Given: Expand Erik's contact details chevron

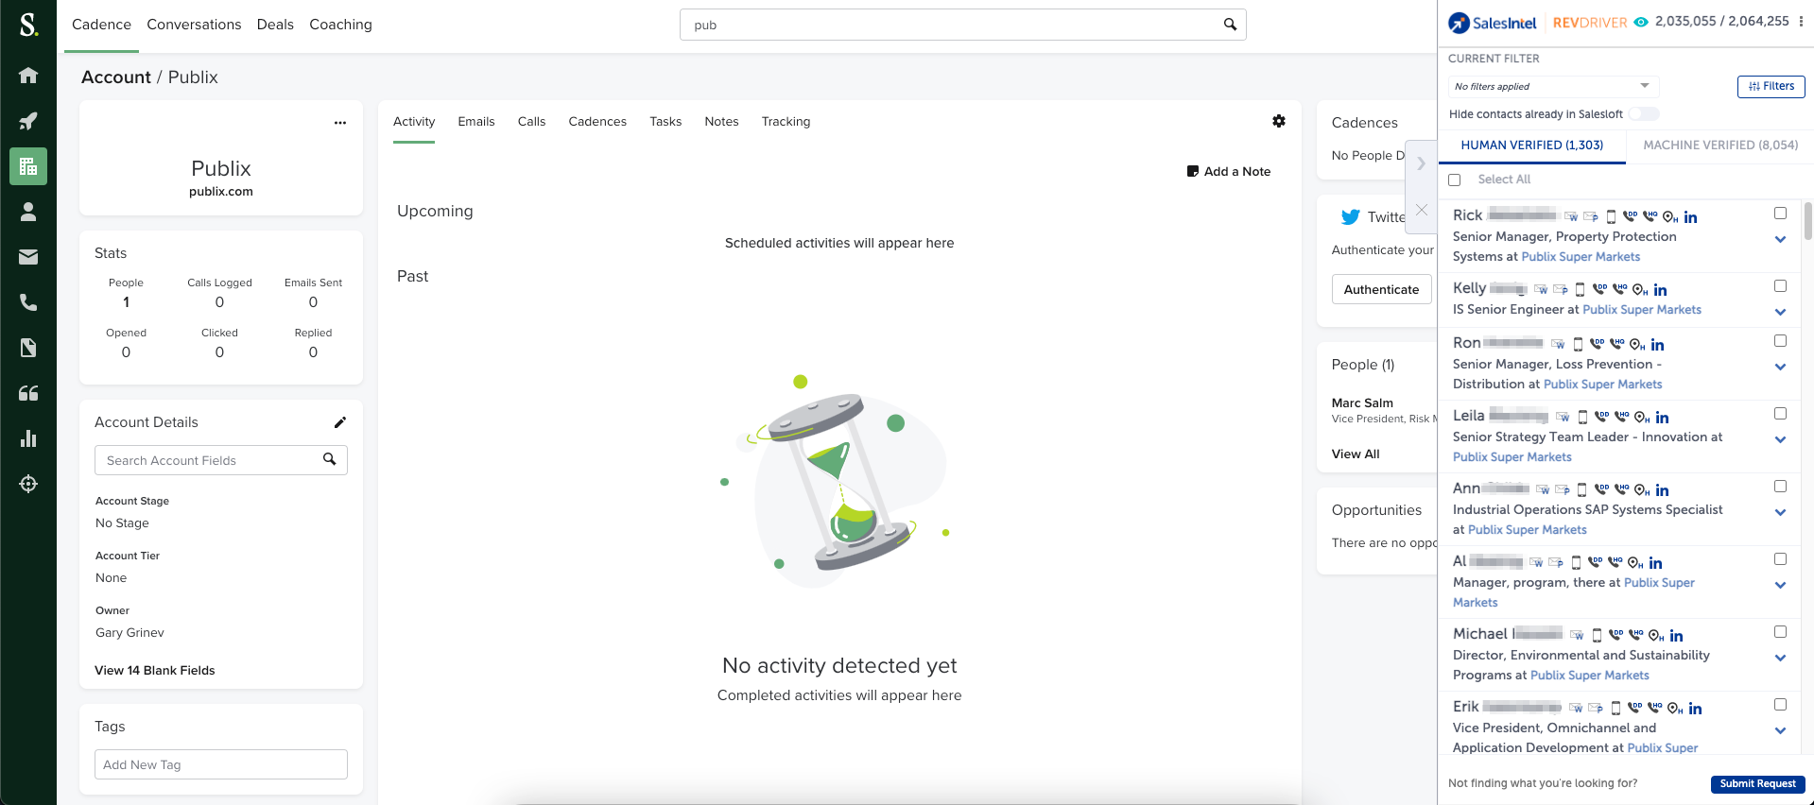Looking at the screenshot, I should tap(1780, 730).
